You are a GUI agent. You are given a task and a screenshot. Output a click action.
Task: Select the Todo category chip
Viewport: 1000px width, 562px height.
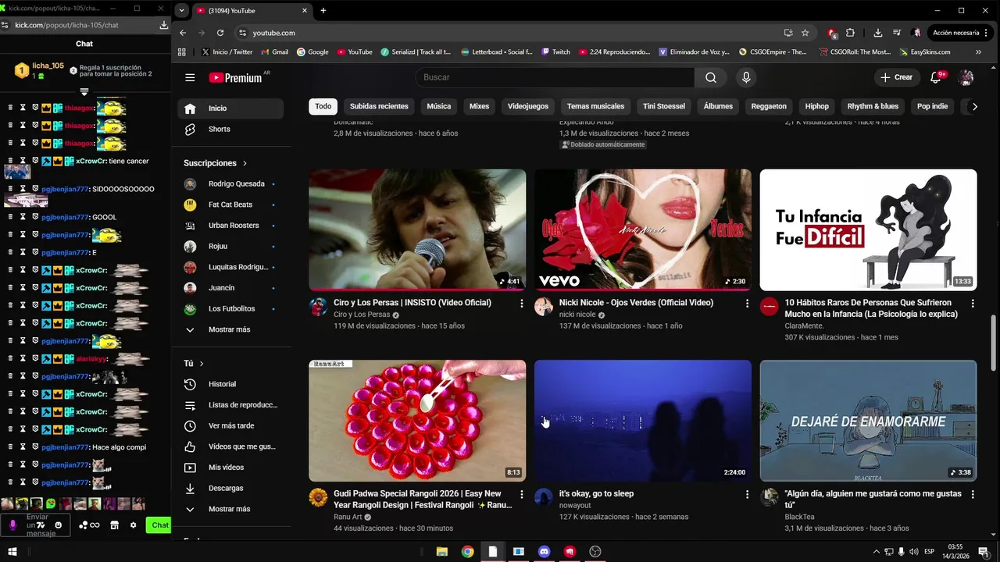pos(323,106)
